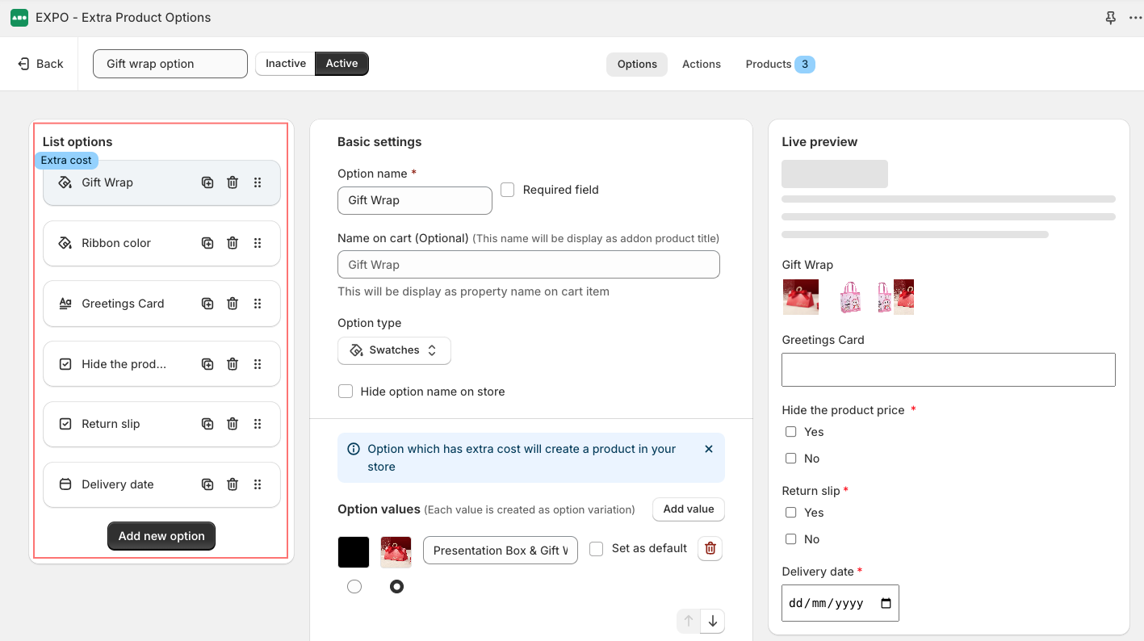Click the Ribbon color drag handle
The width and height of the screenshot is (1144, 641).
(x=258, y=243)
